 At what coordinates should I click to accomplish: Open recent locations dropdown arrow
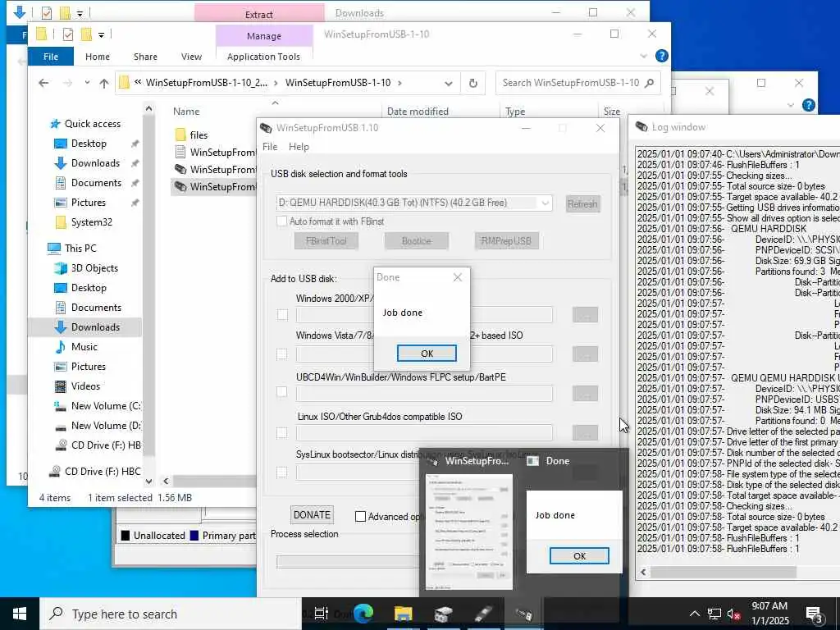87,83
